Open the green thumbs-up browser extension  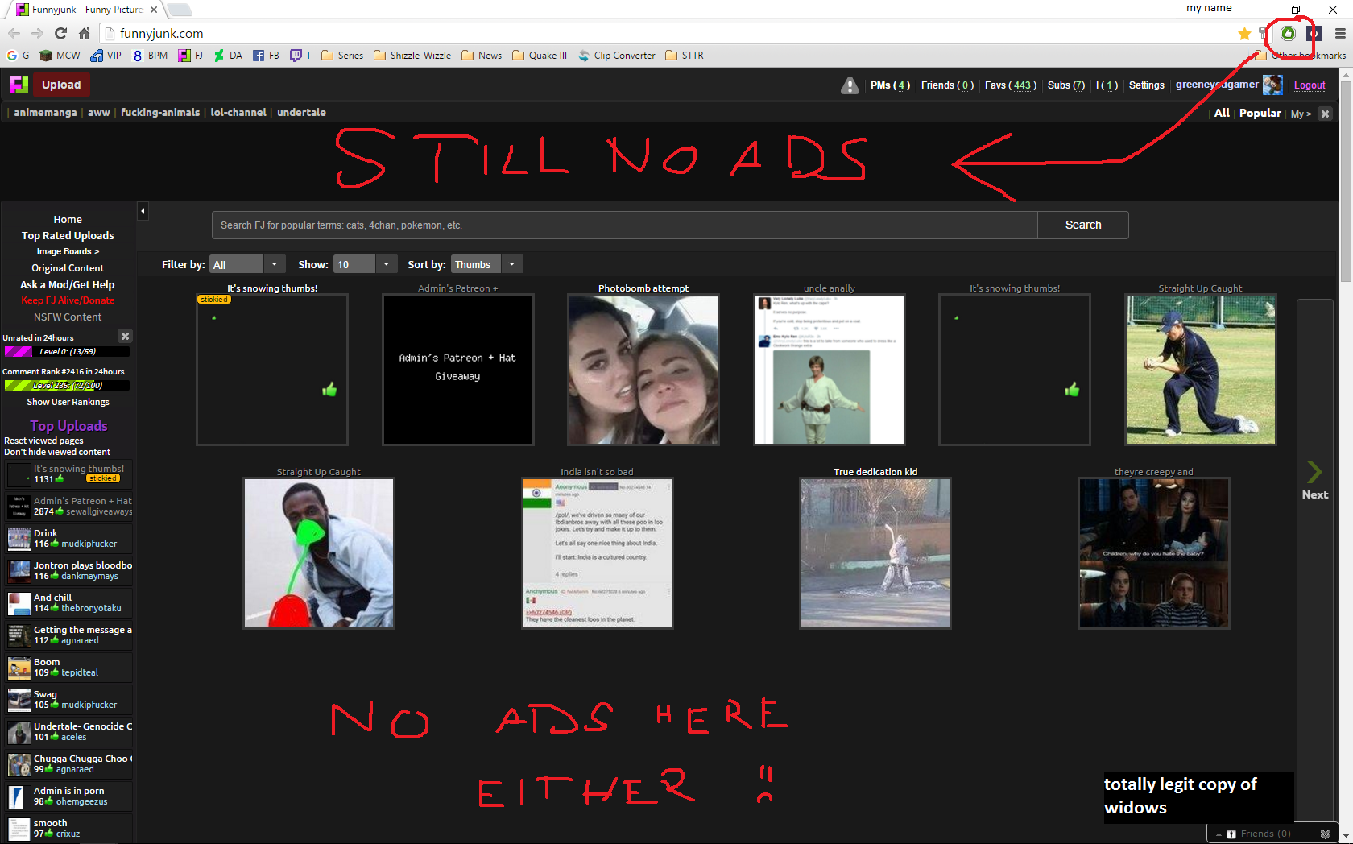1289,33
